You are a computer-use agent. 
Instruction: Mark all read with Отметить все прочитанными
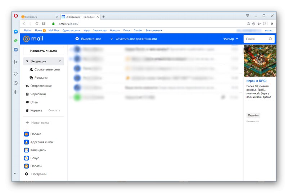coord(134,39)
